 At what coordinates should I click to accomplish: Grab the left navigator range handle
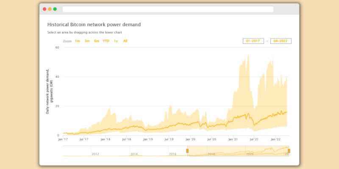187,151
